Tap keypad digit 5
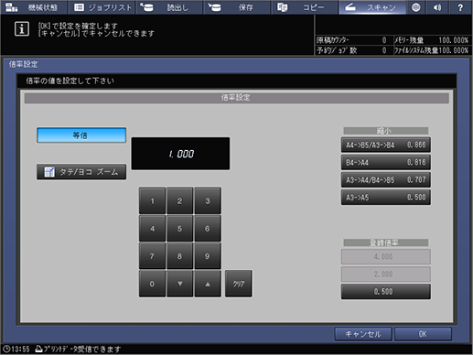The image size is (473, 355). click(x=179, y=229)
